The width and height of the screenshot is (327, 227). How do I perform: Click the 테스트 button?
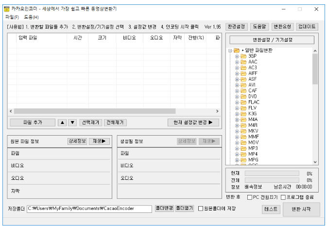pyautogui.click(x=271, y=210)
